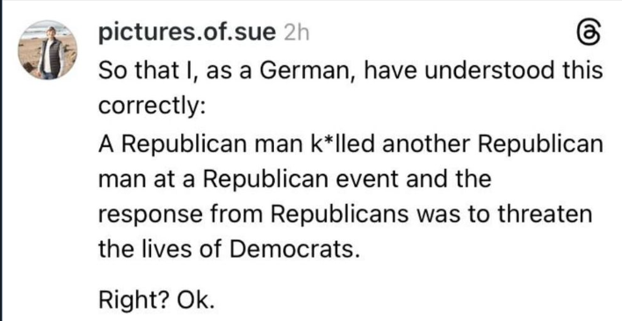The width and height of the screenshot is (622, 321).
Task: Click the phrase 'the lives of'
Action: pyautogui.click(x=161, y=249)
